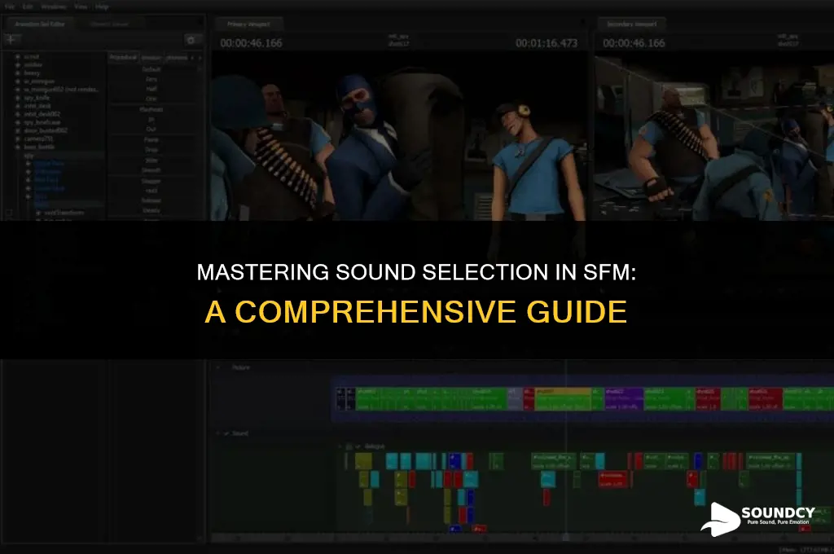
Task: Choose the Zero preset
Action: coord(151,79)
